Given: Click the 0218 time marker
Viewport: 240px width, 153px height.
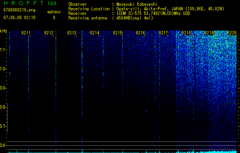Looking at the screenshot, I should coord(186,33).
